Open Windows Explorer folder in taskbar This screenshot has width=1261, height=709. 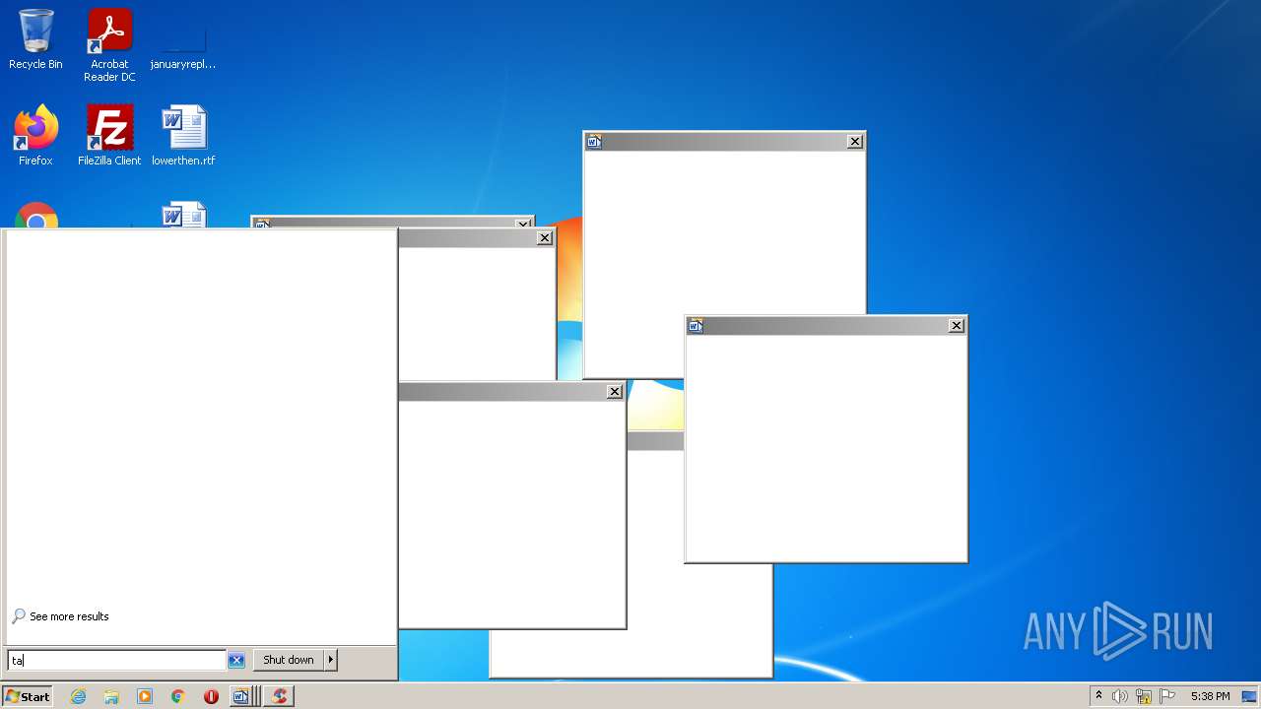(x=111, y=696)
